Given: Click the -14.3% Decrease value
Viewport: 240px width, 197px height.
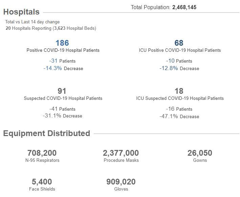Looking at the screenshot, I should click(x=63, y=68).
